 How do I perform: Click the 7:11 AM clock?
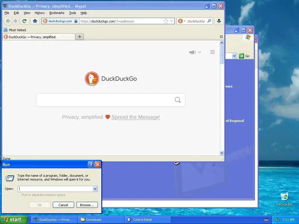pos(288,220)
